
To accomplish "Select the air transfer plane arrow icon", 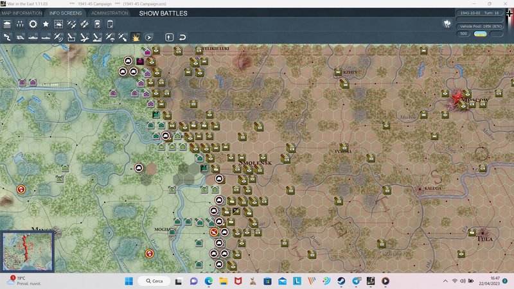I will (123, 37).
